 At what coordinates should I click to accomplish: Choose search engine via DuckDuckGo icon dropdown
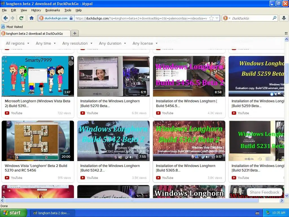(227, 18)
